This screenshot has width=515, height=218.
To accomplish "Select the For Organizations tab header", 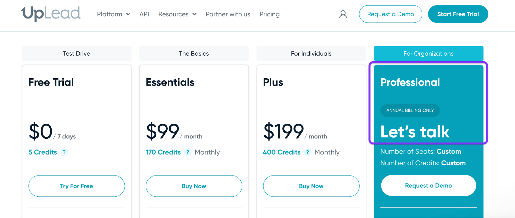I will click(x=428, y=54).
